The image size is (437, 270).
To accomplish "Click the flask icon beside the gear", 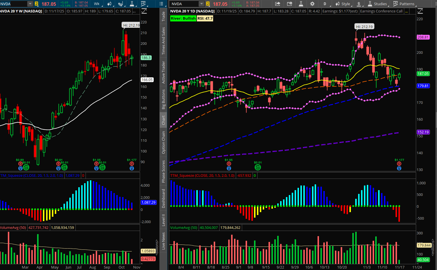I will pos(301,4).
